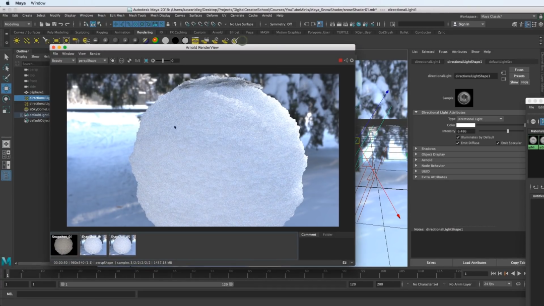This screenshot has height=306, width=544.
Task: Open the perspShape camera dropdown
Action: [x=92, y=60]
